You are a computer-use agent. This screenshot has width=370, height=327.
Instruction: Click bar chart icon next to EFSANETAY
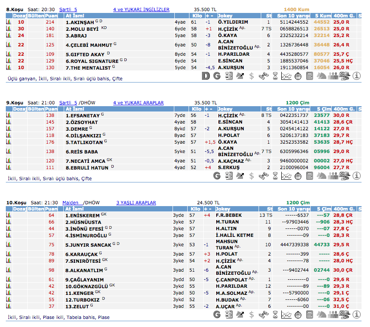tap(8, 115)
